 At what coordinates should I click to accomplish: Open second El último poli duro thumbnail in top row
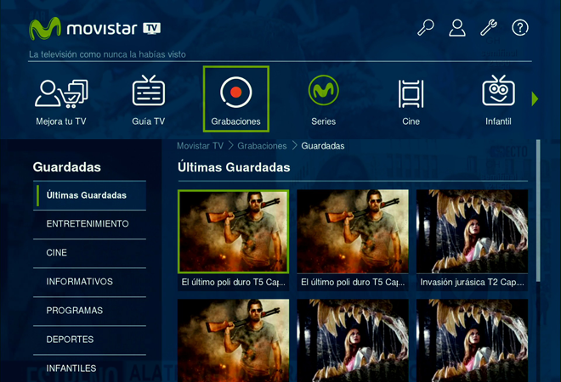(x=353, y=231)
